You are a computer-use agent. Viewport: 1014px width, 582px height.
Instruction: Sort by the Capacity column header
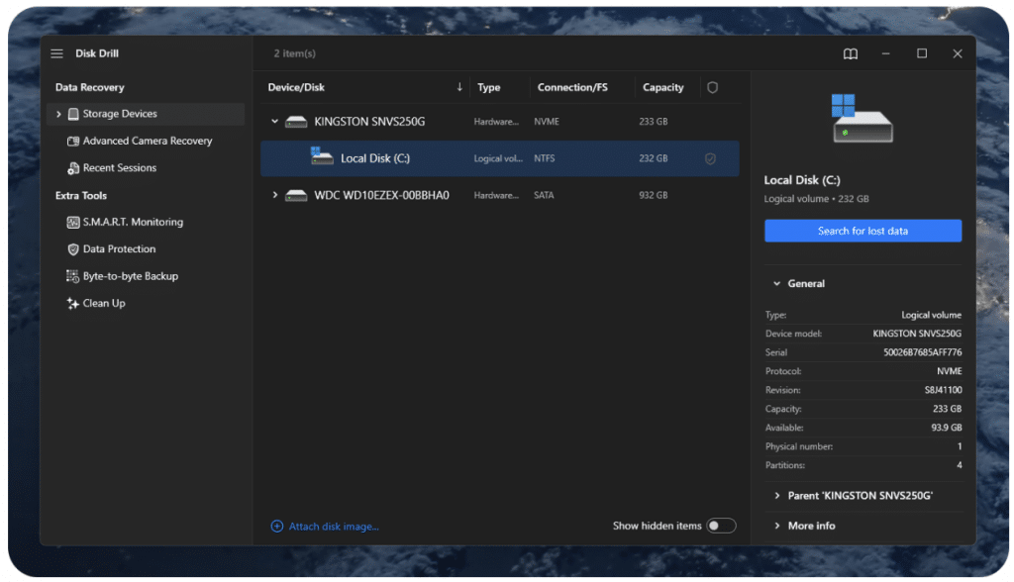point(662,88)
